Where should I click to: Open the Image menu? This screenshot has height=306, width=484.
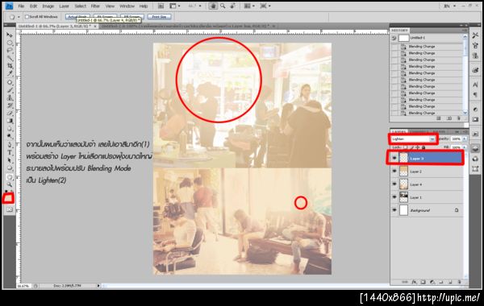click(x=48, y=6)
